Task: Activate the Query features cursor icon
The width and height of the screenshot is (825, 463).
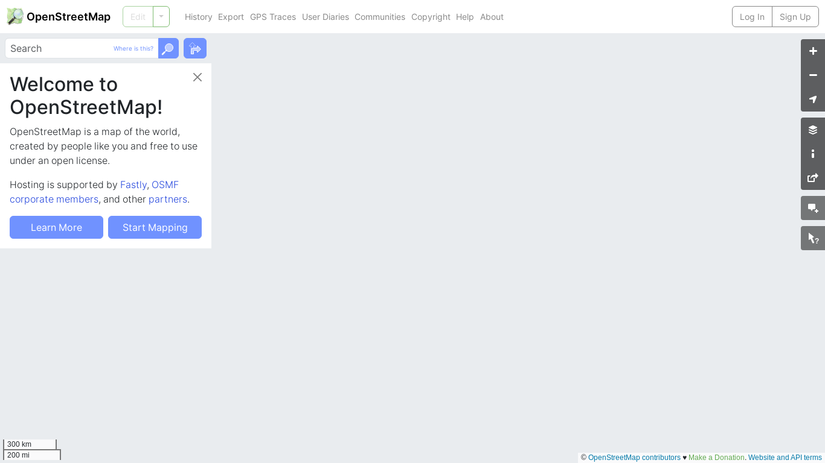Action: (x=813, y=238)
